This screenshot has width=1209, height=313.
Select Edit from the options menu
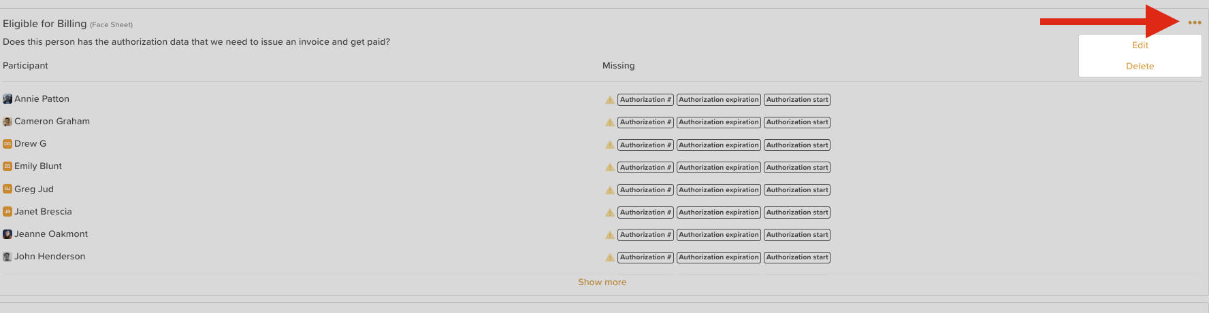(x=1140, y=45)
